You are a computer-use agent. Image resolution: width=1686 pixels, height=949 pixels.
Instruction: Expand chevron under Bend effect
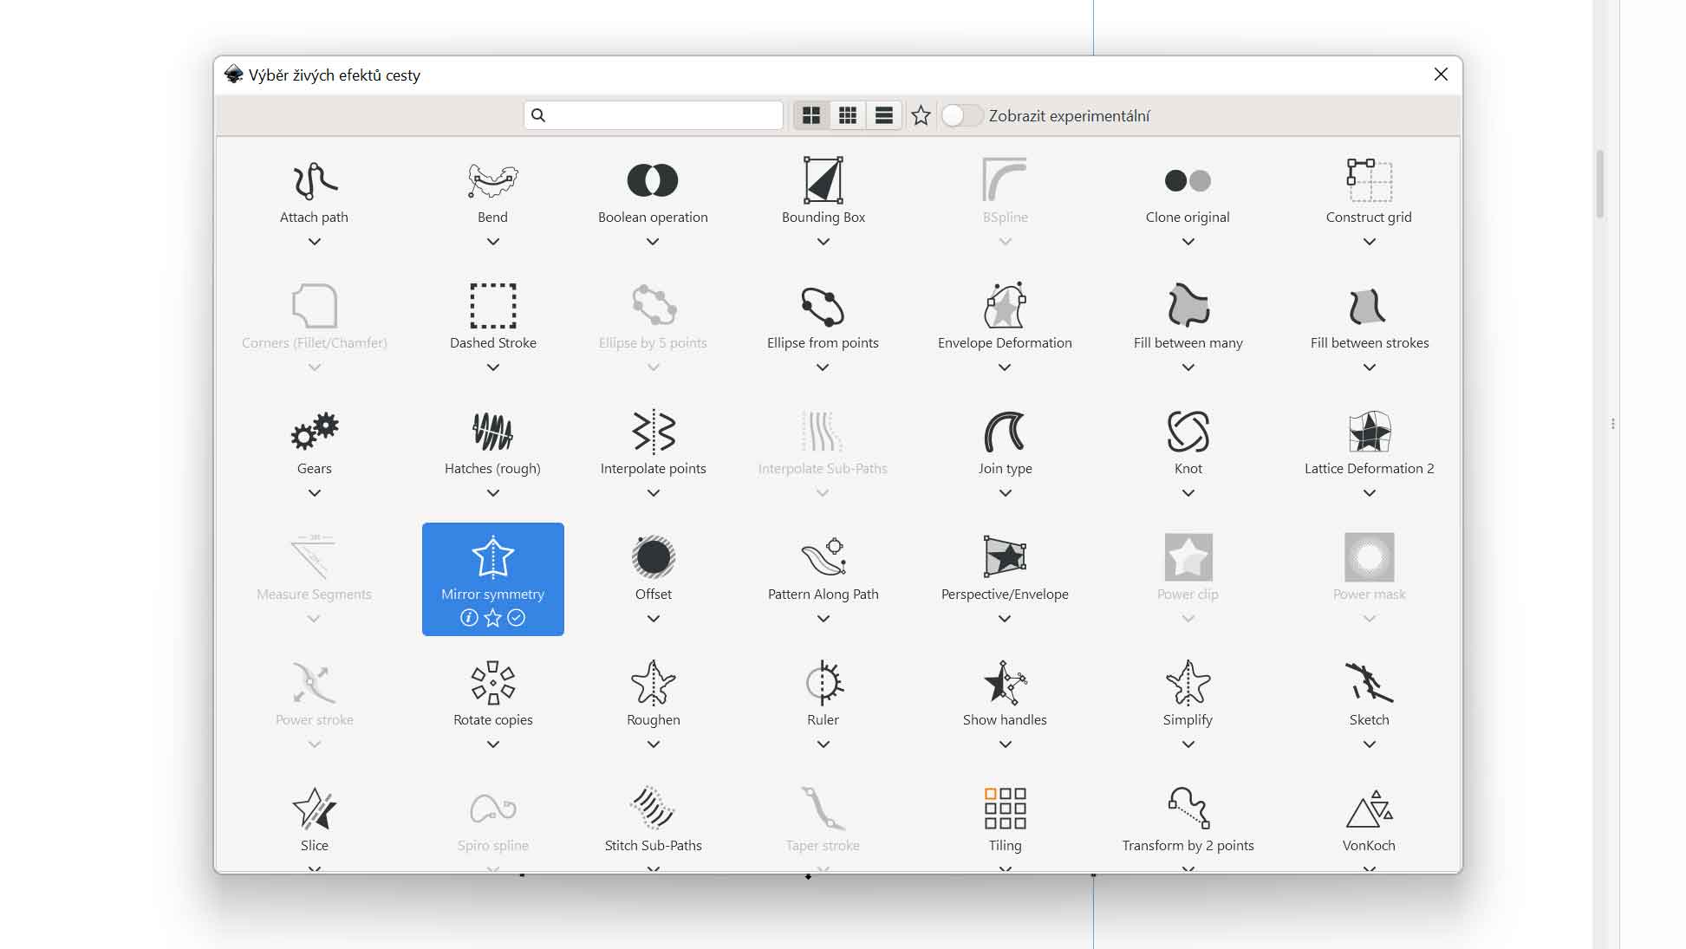492,242
